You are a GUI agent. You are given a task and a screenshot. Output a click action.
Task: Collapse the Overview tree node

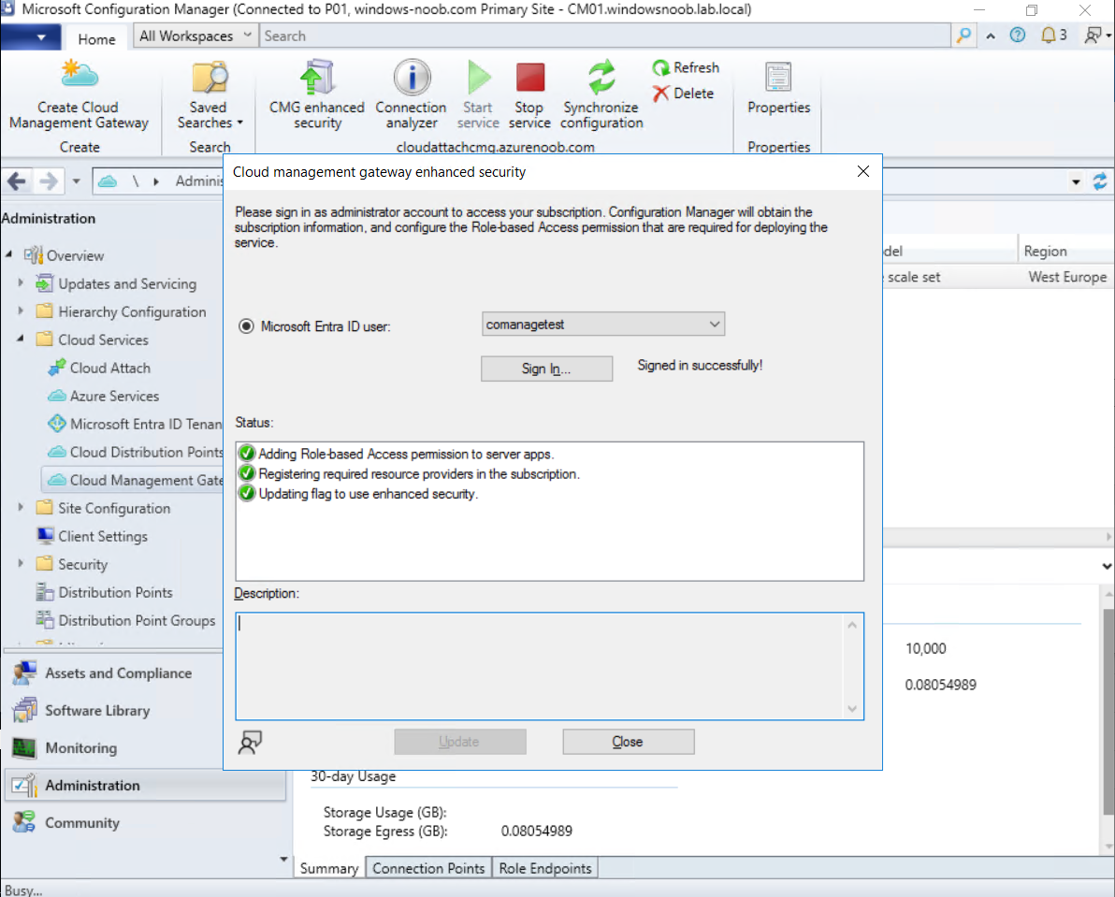(8, 253)
